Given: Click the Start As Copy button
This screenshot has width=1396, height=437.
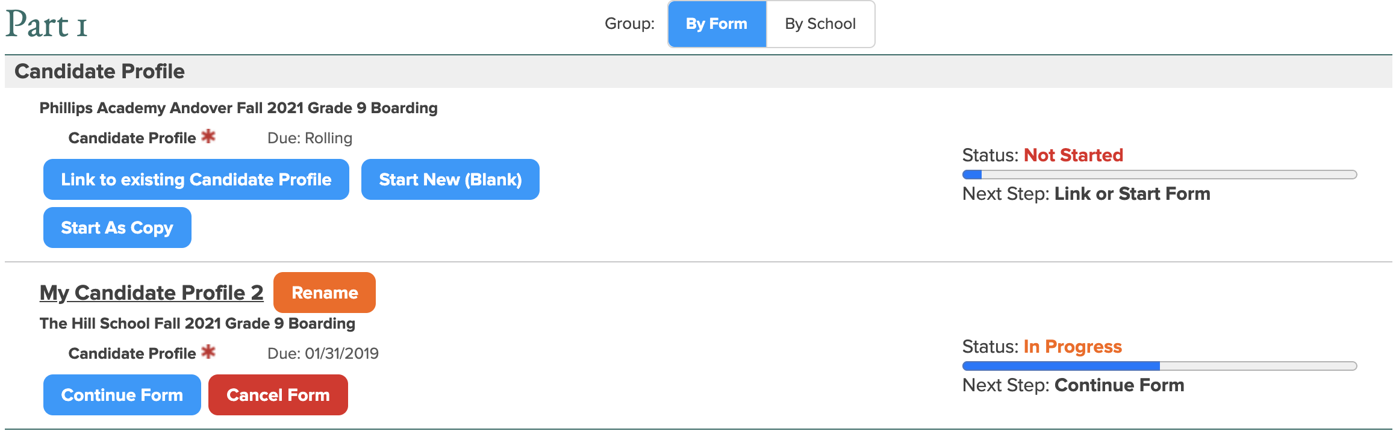Looking at the screenshot, I should point(117,228).
